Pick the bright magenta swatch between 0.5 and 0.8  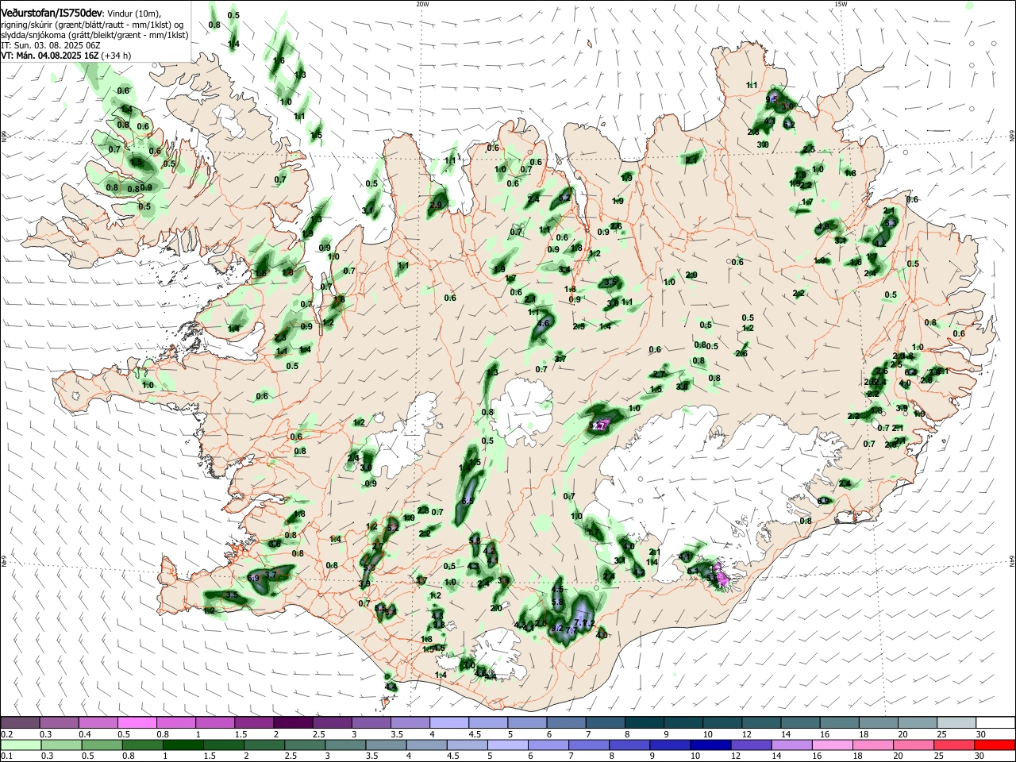pos(138,722)
